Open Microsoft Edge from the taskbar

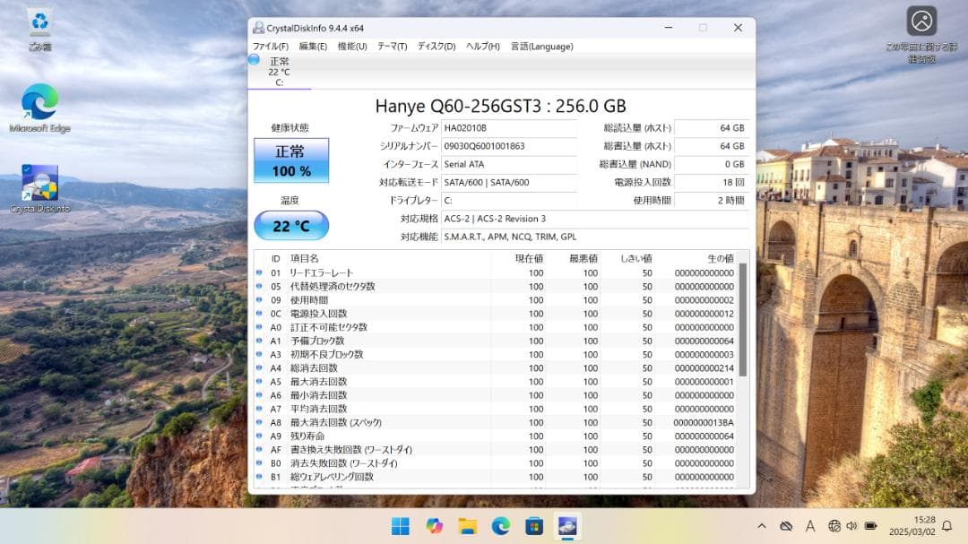coord(500,526)
